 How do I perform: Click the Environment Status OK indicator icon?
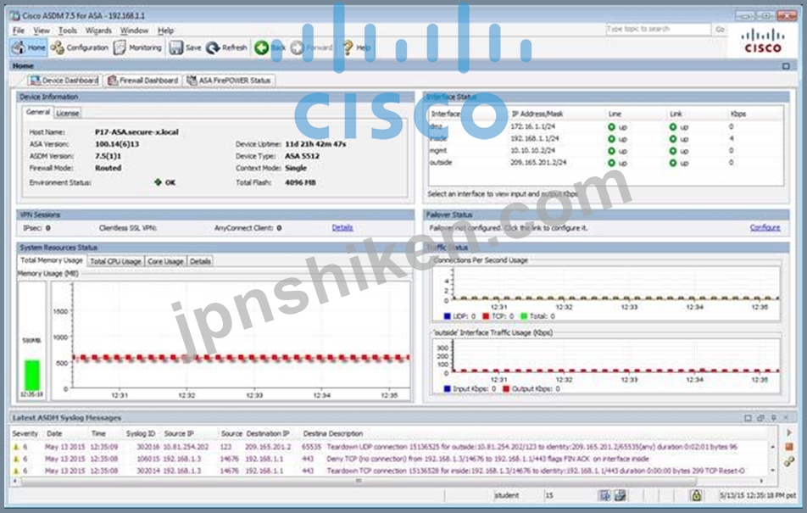pos(158,181)
